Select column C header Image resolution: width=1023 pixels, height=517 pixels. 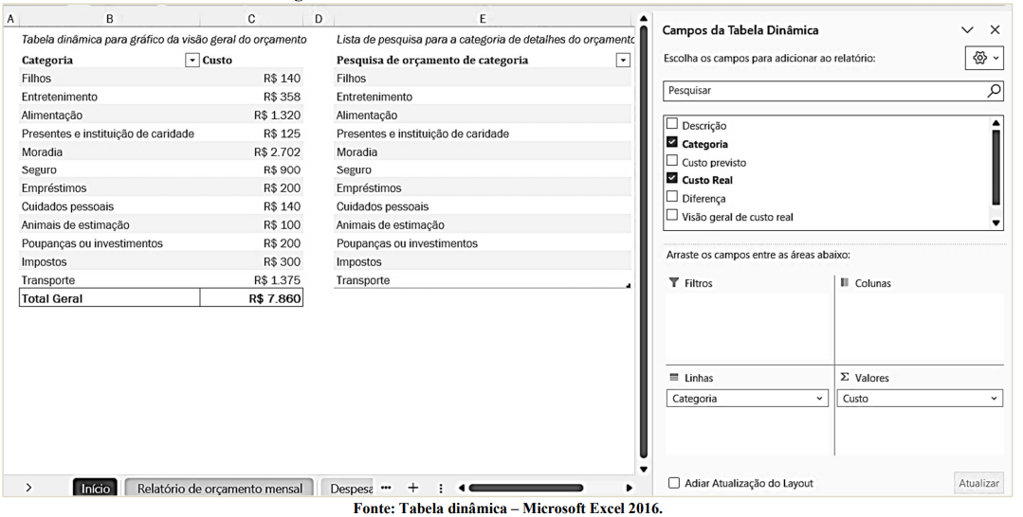click(252, 19)
